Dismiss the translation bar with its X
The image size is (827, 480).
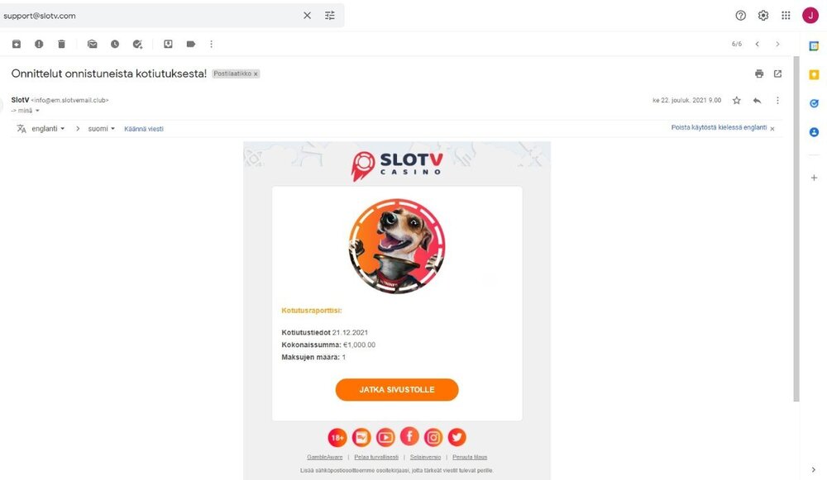pos(772,129)
